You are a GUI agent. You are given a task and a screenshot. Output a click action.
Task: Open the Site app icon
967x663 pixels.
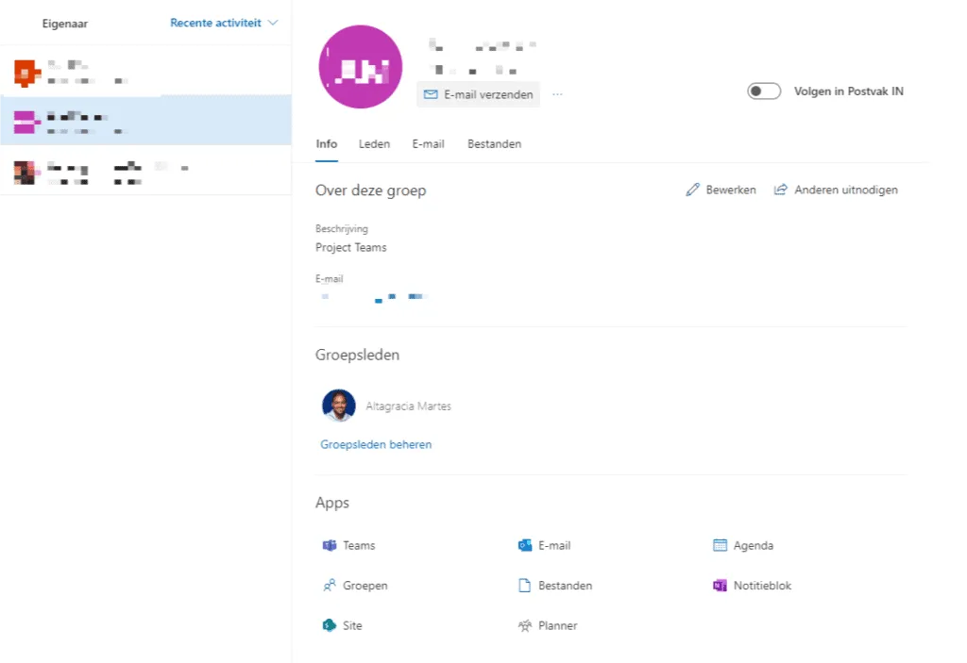351,625
